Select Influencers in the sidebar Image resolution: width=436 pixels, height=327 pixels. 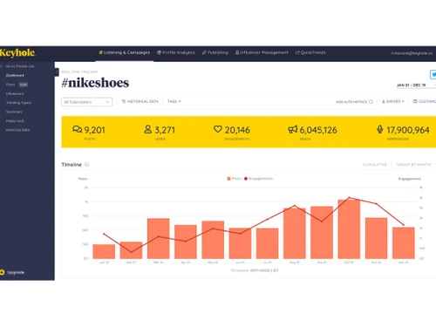pyautogui.click(x=15, y=93)
